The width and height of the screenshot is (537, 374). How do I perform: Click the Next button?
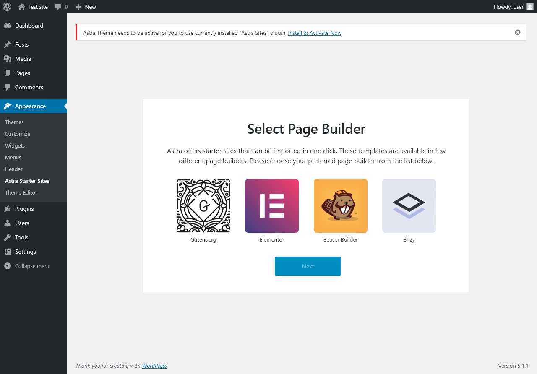tap(308, 266)
